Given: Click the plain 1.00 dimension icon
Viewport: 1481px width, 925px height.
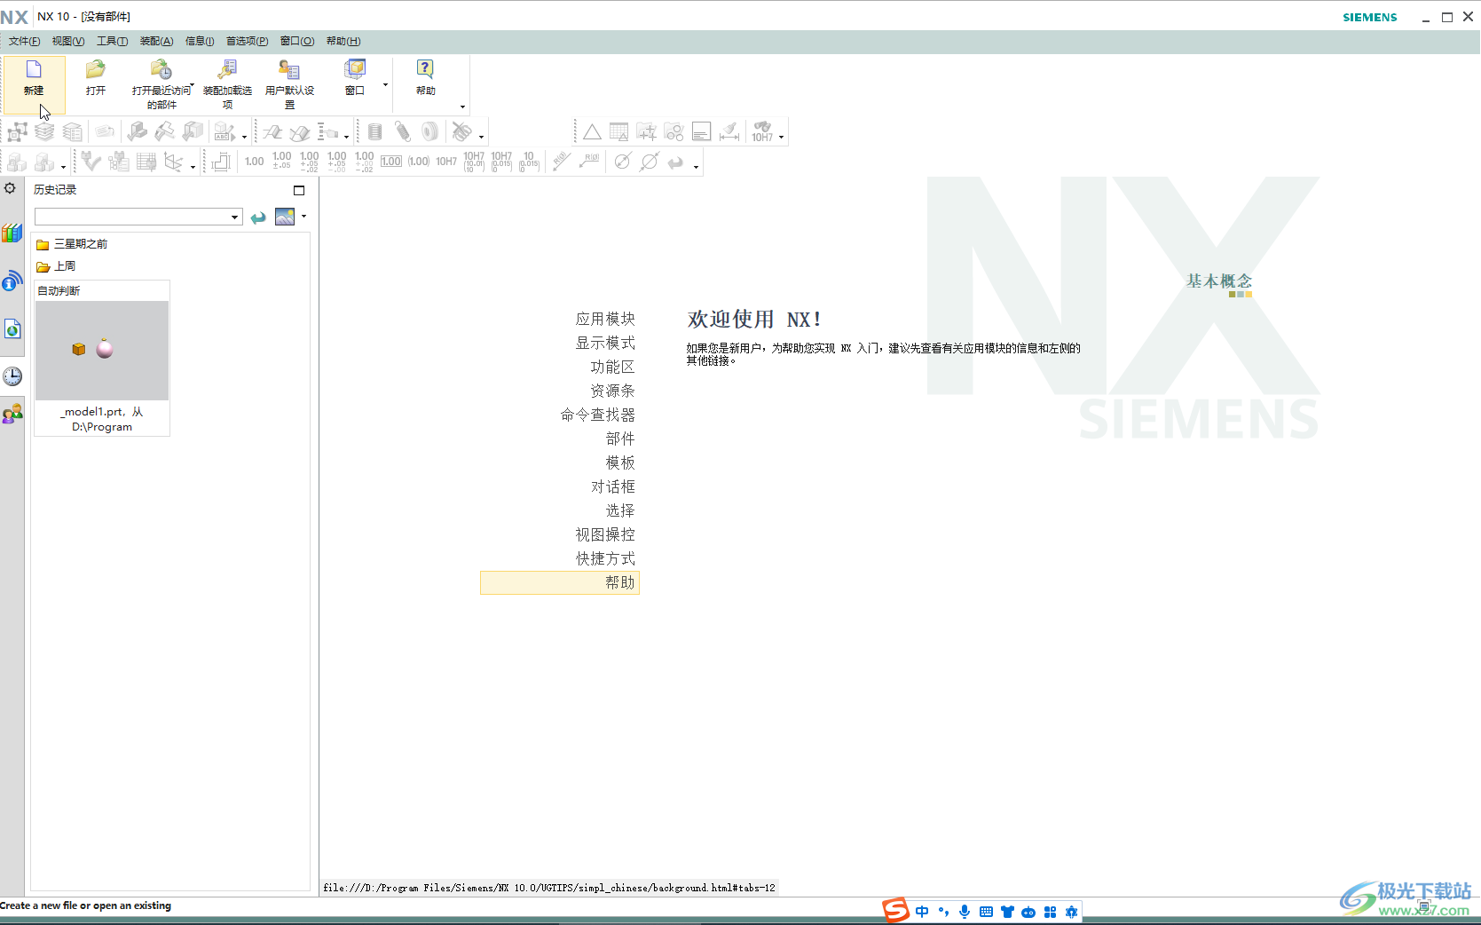Looking at the screenshot, I should click(254, 162).
